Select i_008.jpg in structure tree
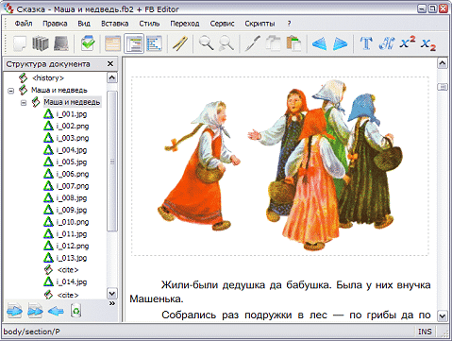The image size is (452, 341). (x=72, y=197)
